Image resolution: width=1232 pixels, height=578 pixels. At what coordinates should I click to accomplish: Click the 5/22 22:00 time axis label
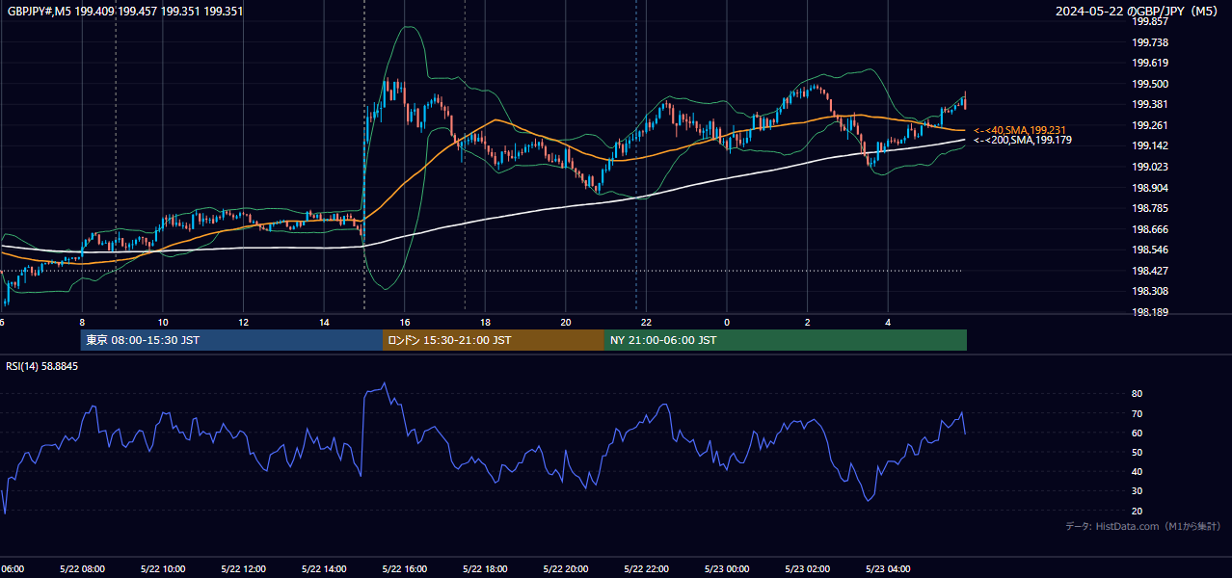click(646, 569)
